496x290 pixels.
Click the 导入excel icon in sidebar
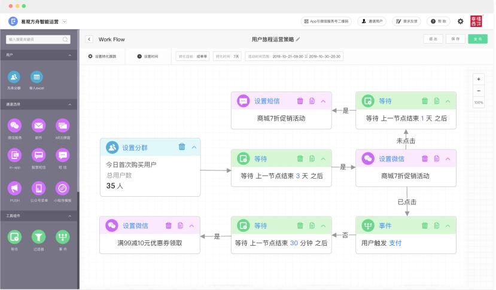(x=36, y=77)
